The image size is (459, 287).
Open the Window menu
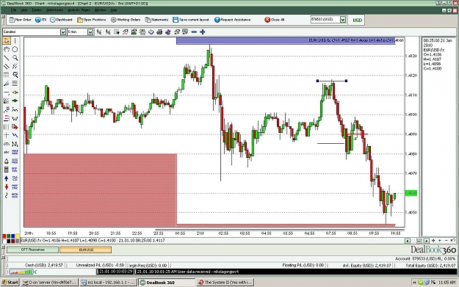coord(100,10)
